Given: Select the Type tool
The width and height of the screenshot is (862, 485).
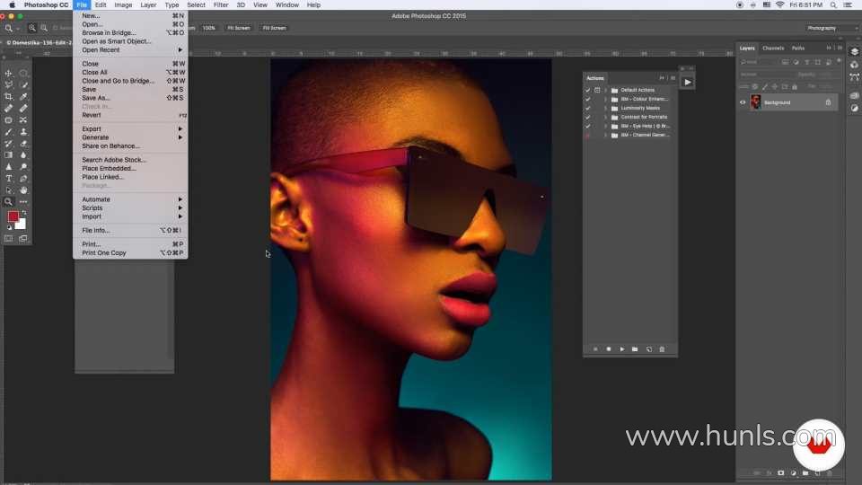Looking at the screenshot, I should [x=9, y=178].
